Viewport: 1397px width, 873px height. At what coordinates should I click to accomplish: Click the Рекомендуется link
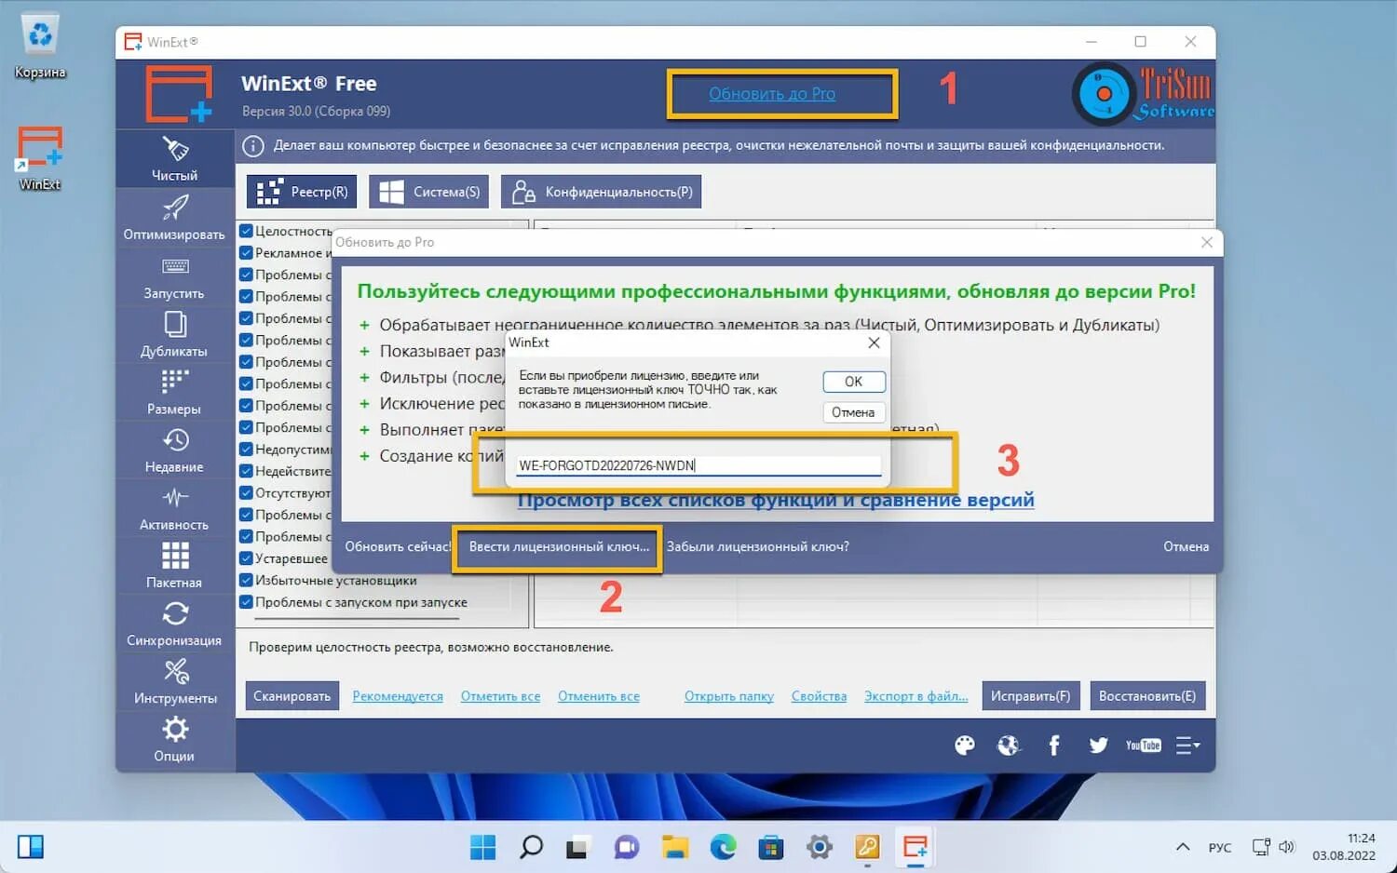tap(398, 696)
